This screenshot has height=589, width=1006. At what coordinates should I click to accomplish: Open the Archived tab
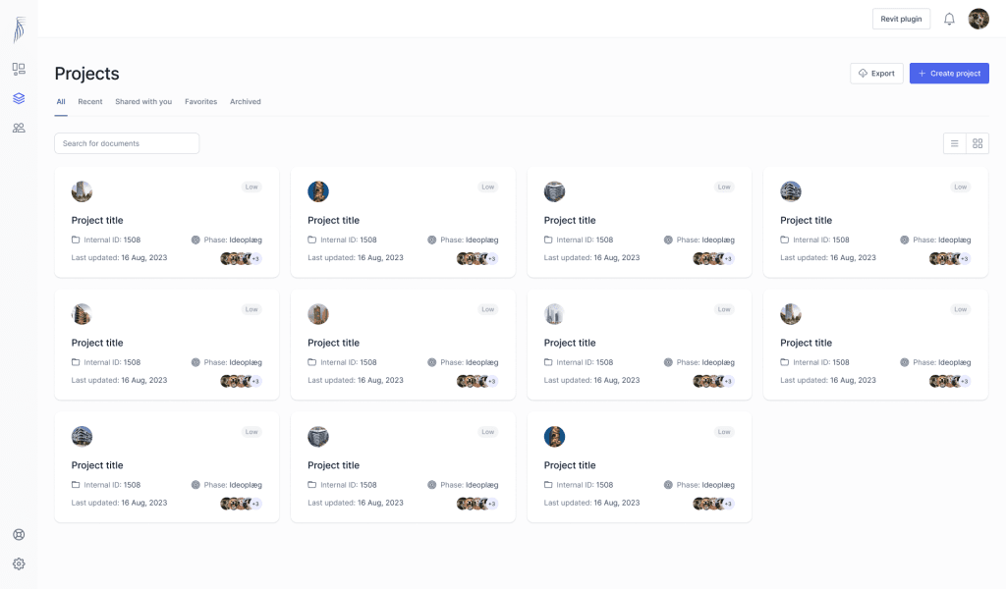[x=245, y=102]
